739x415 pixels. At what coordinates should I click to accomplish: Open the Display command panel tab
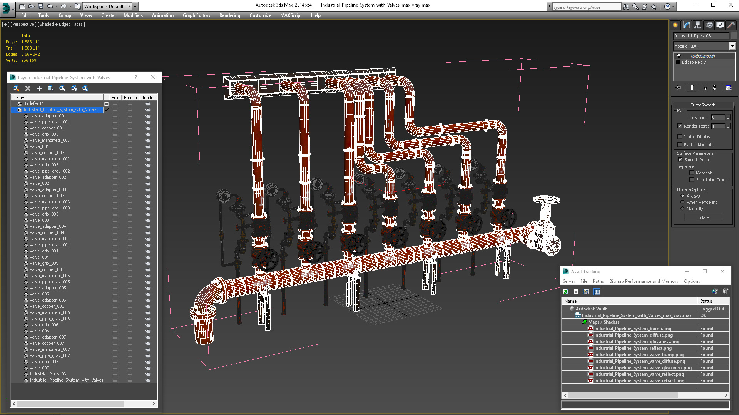coord(720,25)
